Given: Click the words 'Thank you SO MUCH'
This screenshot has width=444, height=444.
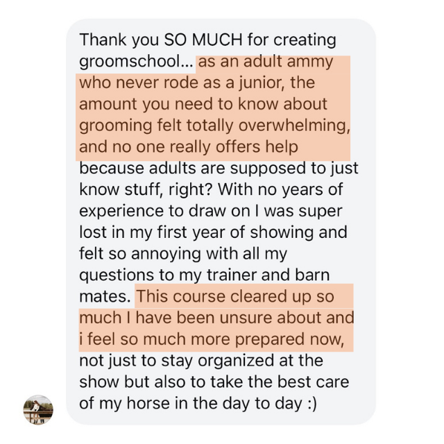Looking at the screenshot, I should (x=161, y=40).
